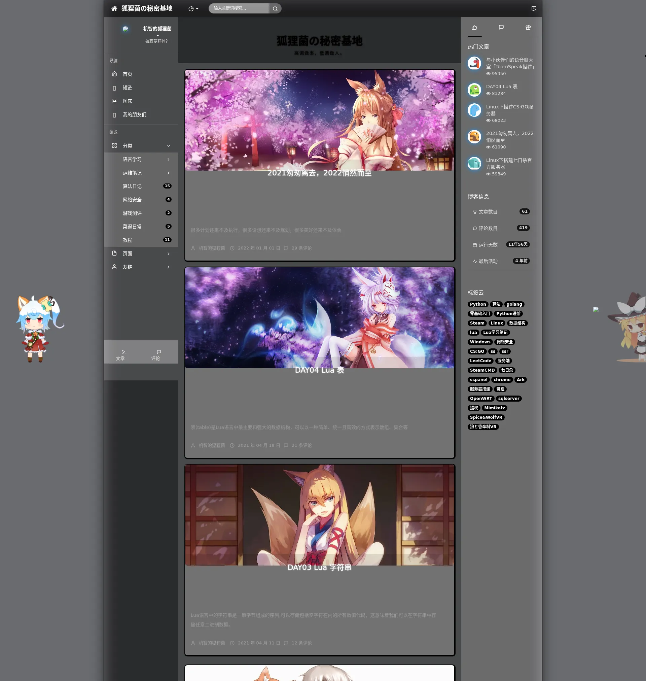Click the 友链 person icon

pyautogui.click(x=114, y=267)
